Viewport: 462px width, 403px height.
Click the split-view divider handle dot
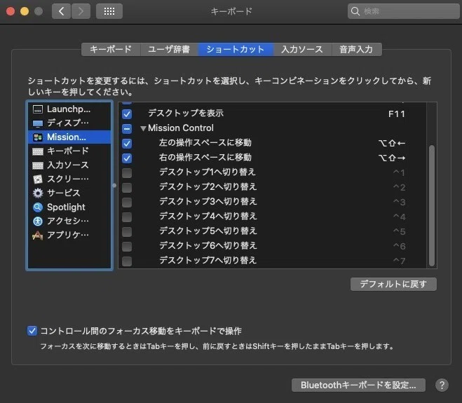[114, 186]
